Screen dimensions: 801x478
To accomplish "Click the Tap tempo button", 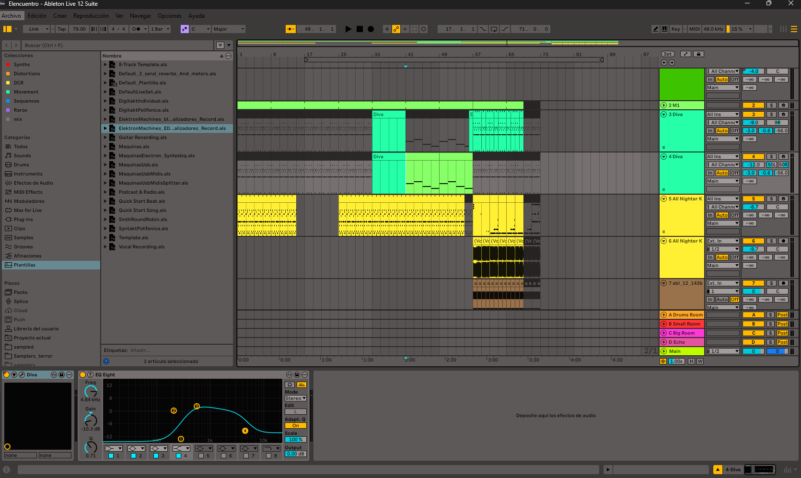I will pos(62,29).
